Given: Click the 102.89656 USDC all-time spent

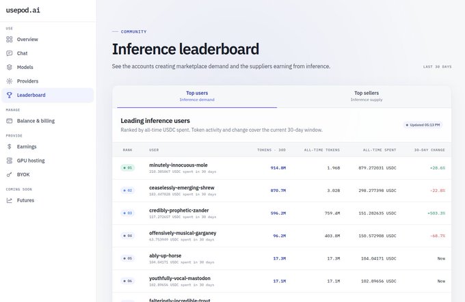Looking at the screenshot, I should coord(378,282).
